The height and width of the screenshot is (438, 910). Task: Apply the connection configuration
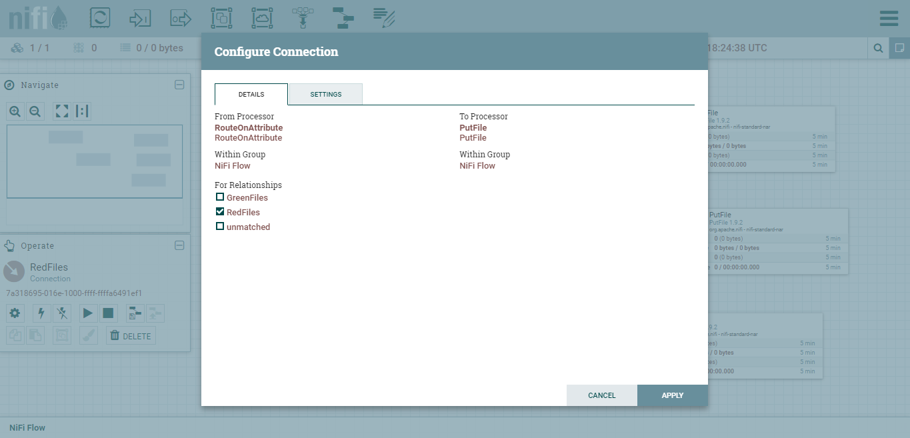[x=672, y=395]
